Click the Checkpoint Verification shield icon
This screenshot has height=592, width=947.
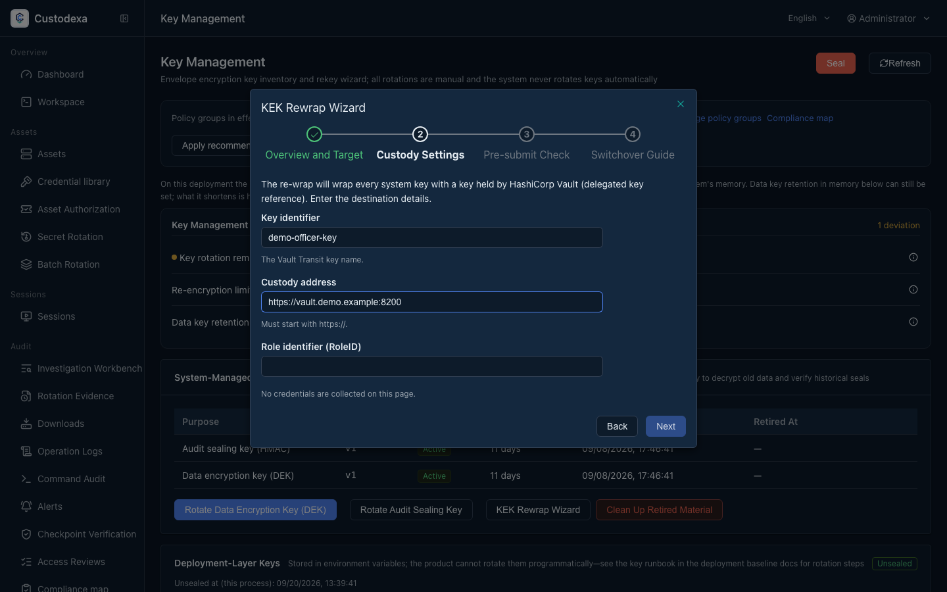pos(26,534)
